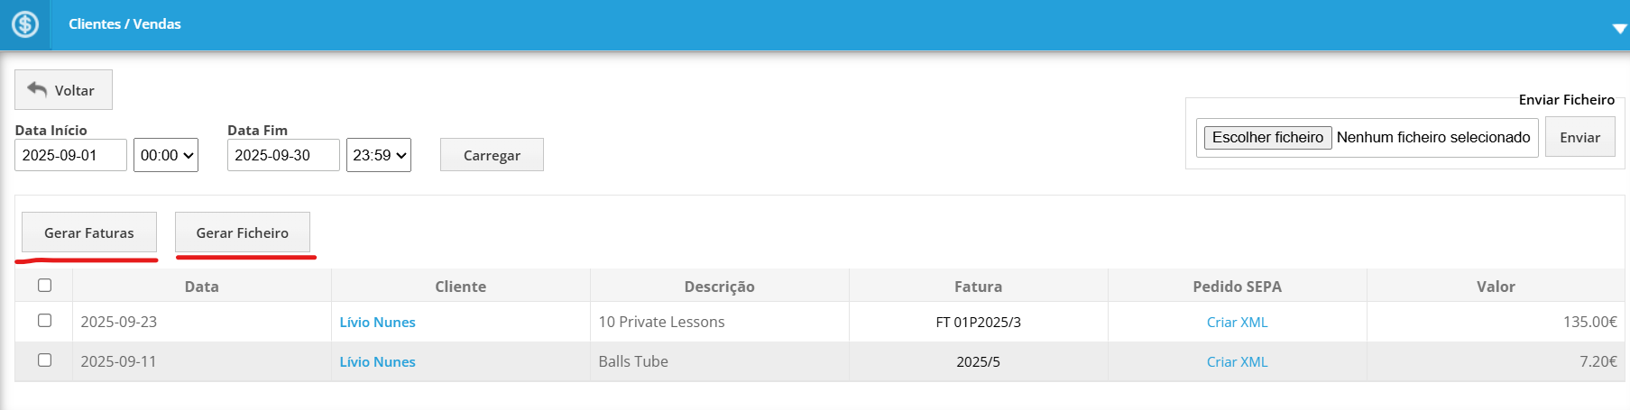Image resolution: width=1630 pixels, height=410 pixels.
Task: Click the Voltar back button
Action: tap(63, 90)
